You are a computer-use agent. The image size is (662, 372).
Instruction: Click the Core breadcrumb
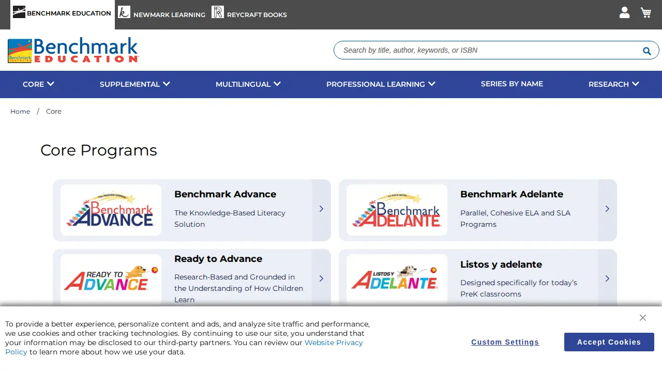(x=54, y=112)
